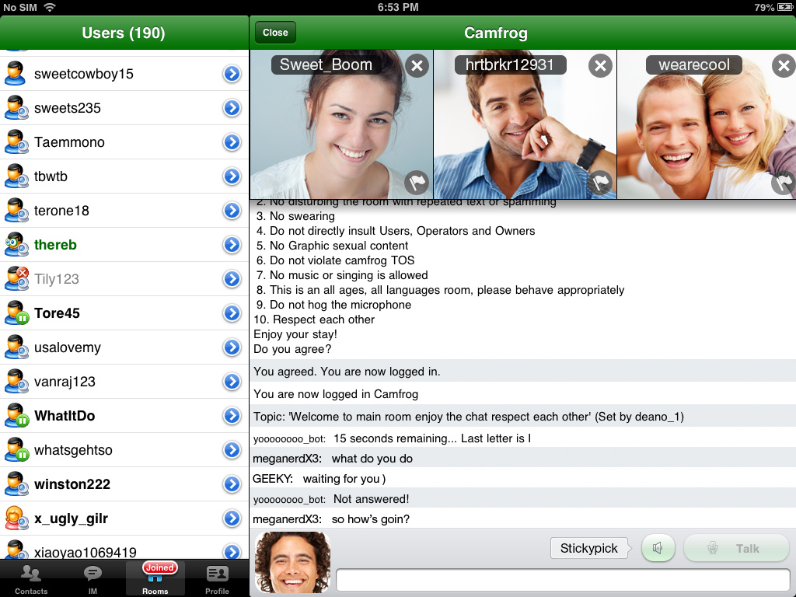The height and width of the screenshot is (597, 796).
Task: Tap the blue arrow beside x_ugly_gilr
Action: tap(232, 518)
